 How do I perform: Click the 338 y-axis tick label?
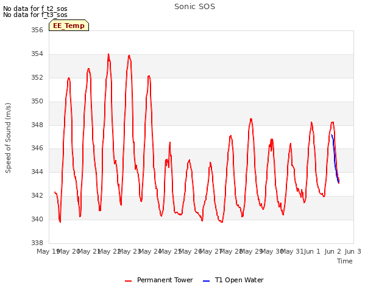pos(37,243)
